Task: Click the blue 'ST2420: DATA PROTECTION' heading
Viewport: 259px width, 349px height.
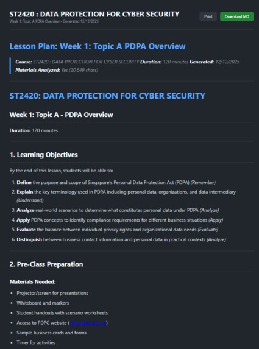Action: click(107, 96)
